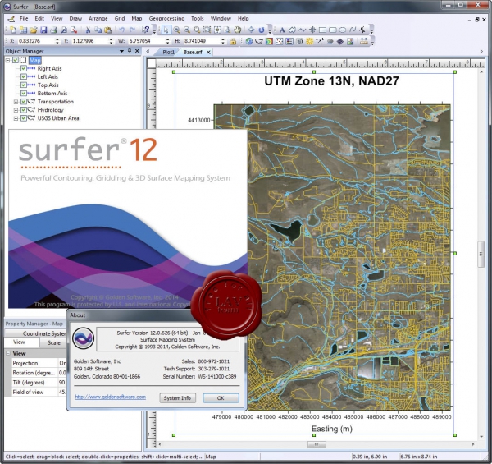Image resolution: width=492 pixels, height=464 pixels.
Task: Click OK in the About dialog
Action: 221,398
